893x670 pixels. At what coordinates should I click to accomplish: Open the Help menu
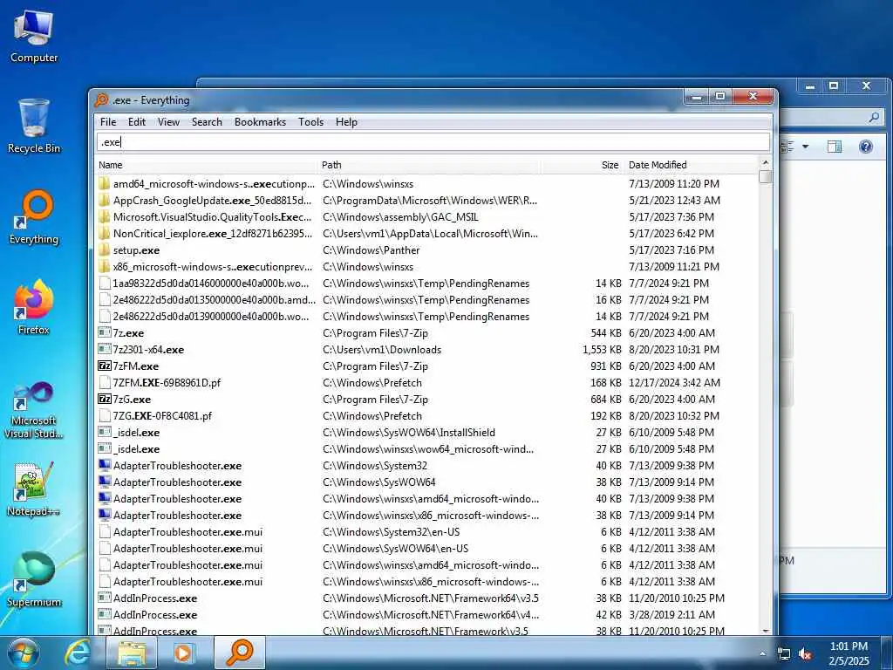tap(346, 122)
